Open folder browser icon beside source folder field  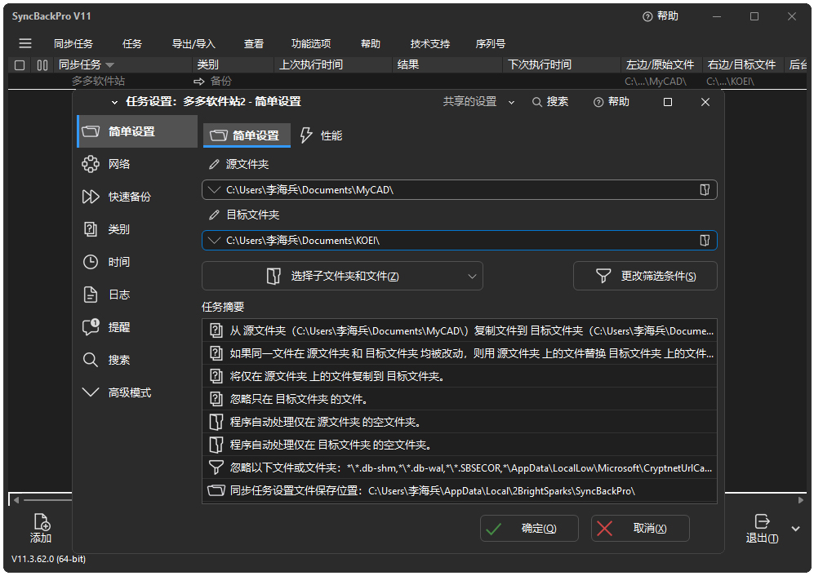[704, 189]
